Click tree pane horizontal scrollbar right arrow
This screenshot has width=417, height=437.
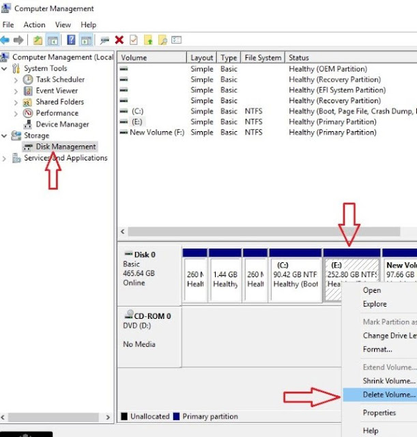[108, 417]
